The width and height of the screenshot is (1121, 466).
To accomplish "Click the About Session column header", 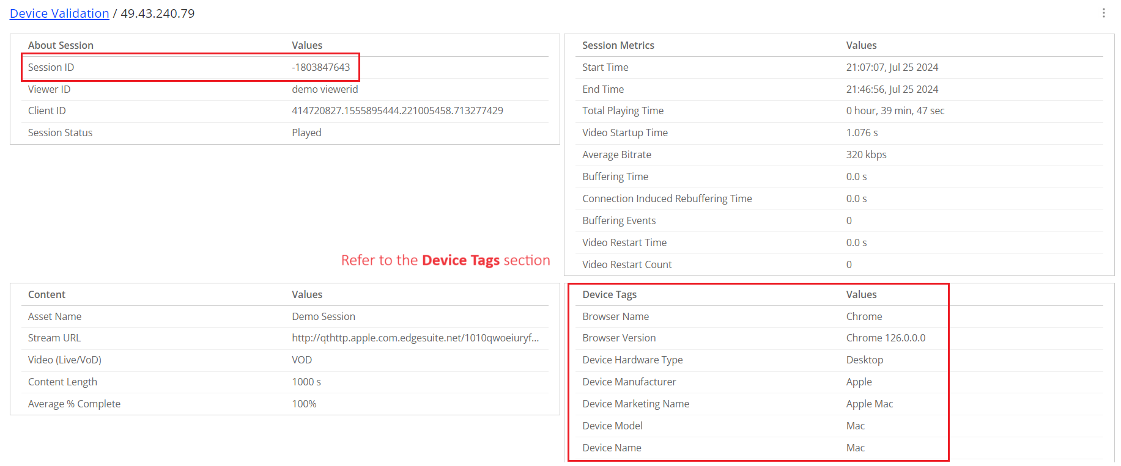I will pos(61,45).
